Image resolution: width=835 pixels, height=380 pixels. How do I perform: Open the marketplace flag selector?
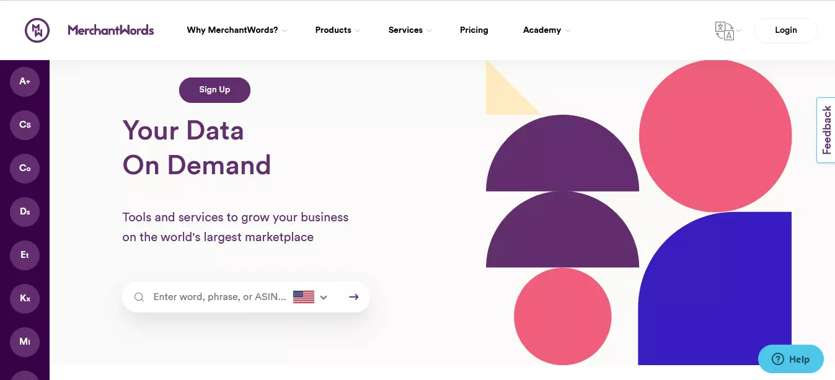coord(304,297)
